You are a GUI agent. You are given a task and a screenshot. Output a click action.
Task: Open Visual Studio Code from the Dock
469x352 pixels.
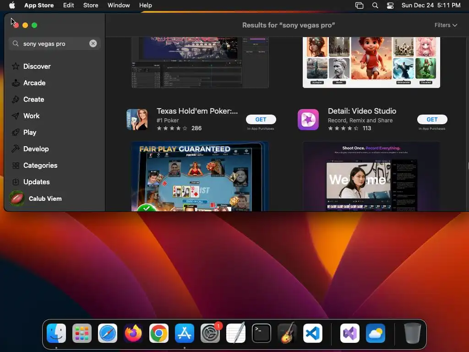313,333
